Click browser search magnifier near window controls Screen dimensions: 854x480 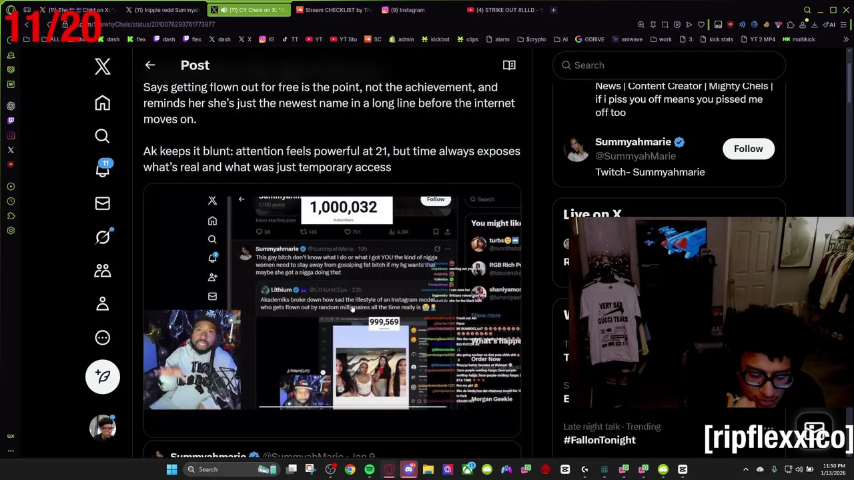click(x=807, y=10)
